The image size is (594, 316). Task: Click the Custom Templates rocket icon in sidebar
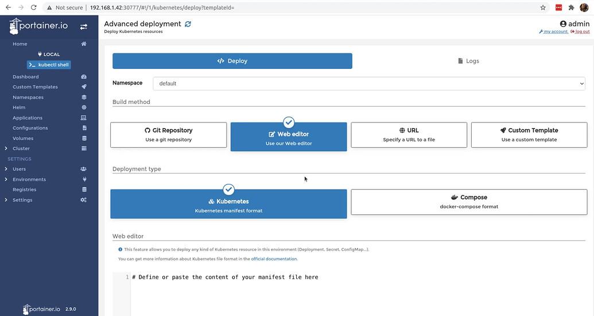84,87
